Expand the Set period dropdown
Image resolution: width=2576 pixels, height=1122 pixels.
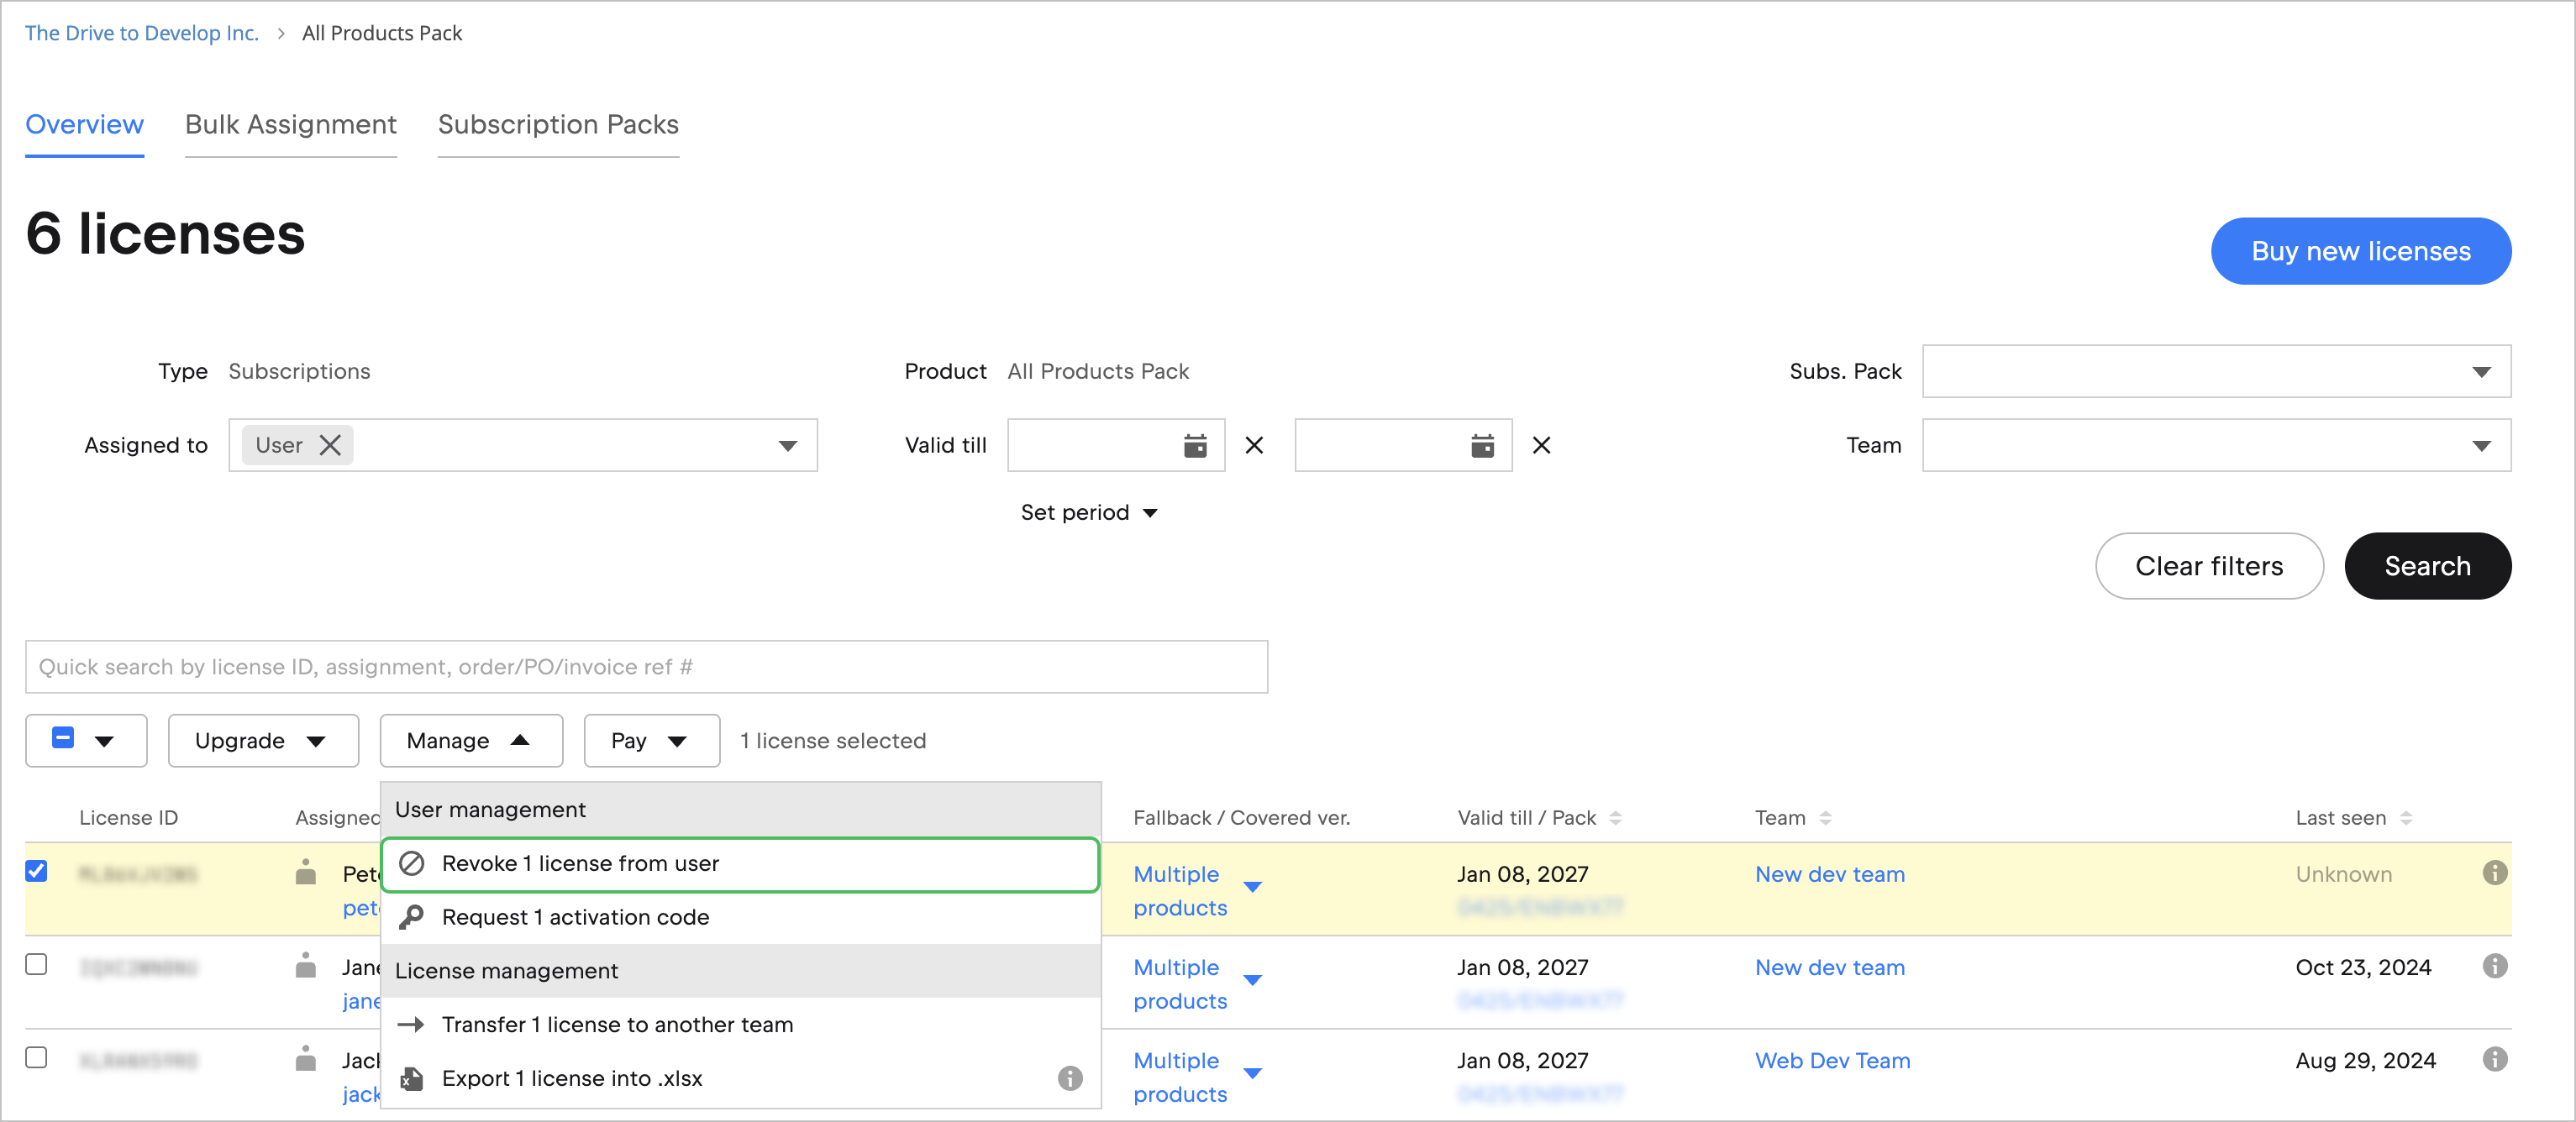click(1088, 512)
